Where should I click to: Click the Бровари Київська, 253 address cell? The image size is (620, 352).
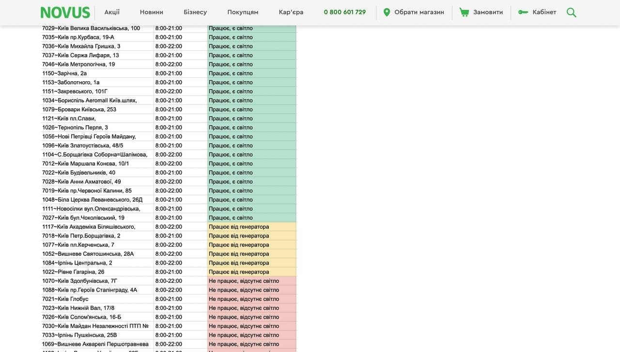pyautogui.click(x=79, y=109)
